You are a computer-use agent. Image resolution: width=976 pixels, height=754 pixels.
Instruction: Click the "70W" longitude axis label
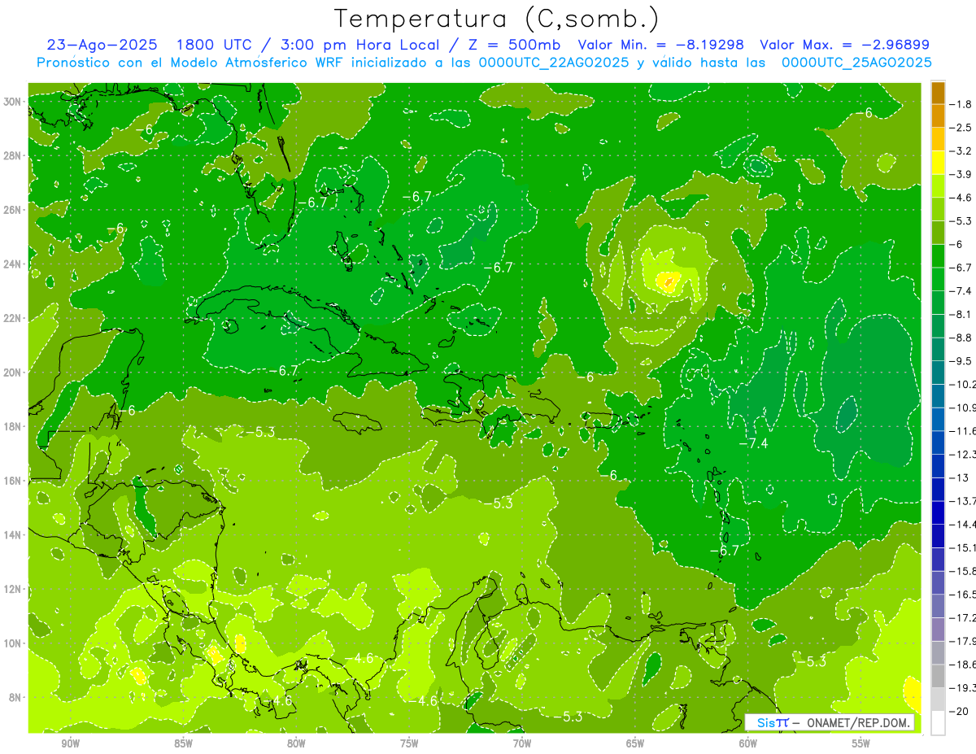tap(522, 743)
